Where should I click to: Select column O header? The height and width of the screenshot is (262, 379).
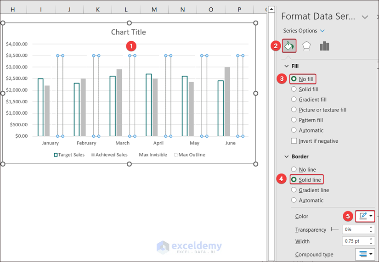pyautogui.click(x=211, y=10)
